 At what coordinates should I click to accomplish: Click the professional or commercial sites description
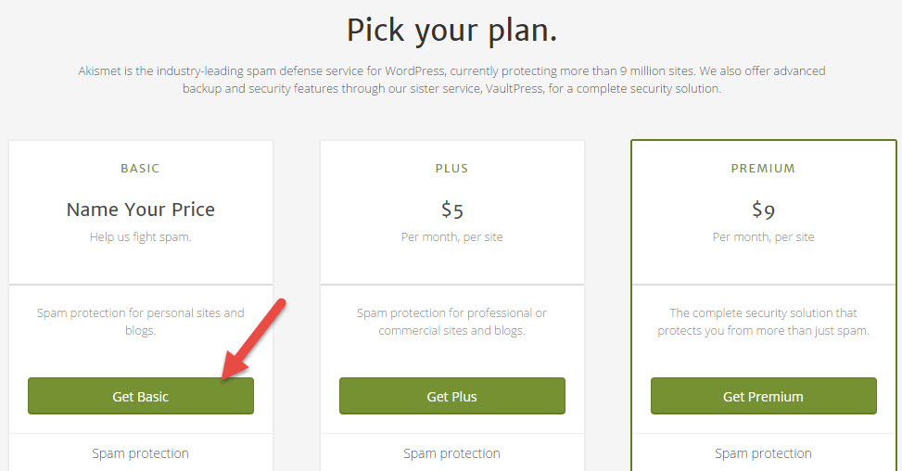(x=451, y=322)
